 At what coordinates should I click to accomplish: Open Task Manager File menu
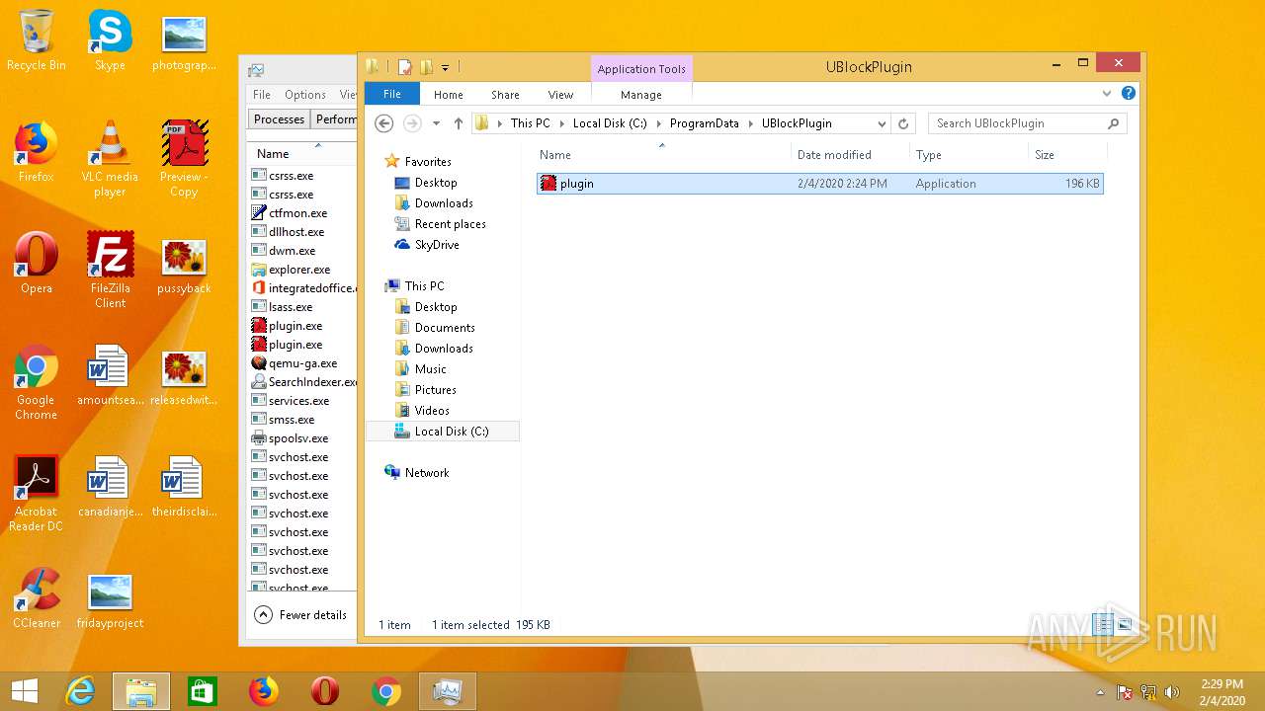pyautogui.click(x=262, y=95)
